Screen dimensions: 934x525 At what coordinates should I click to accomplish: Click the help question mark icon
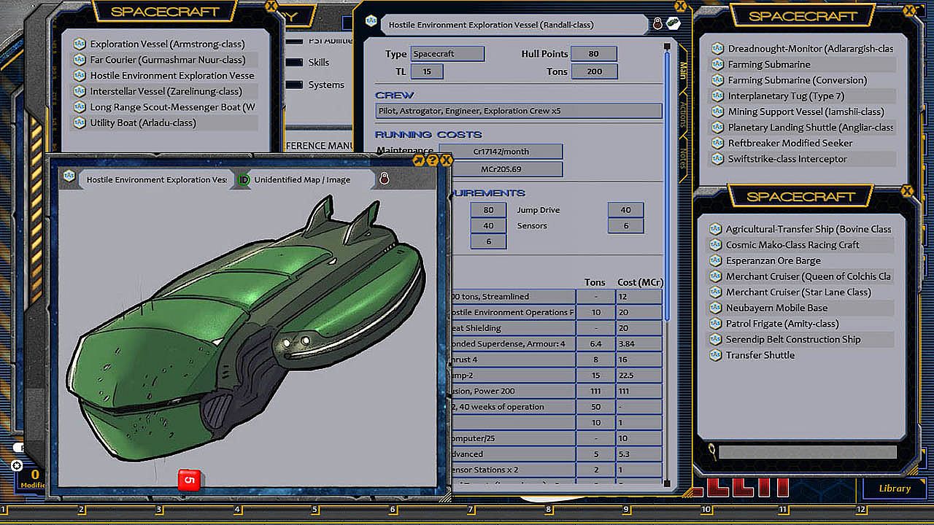(433, 160)
